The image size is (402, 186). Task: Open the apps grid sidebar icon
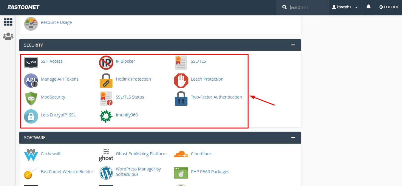8,22
